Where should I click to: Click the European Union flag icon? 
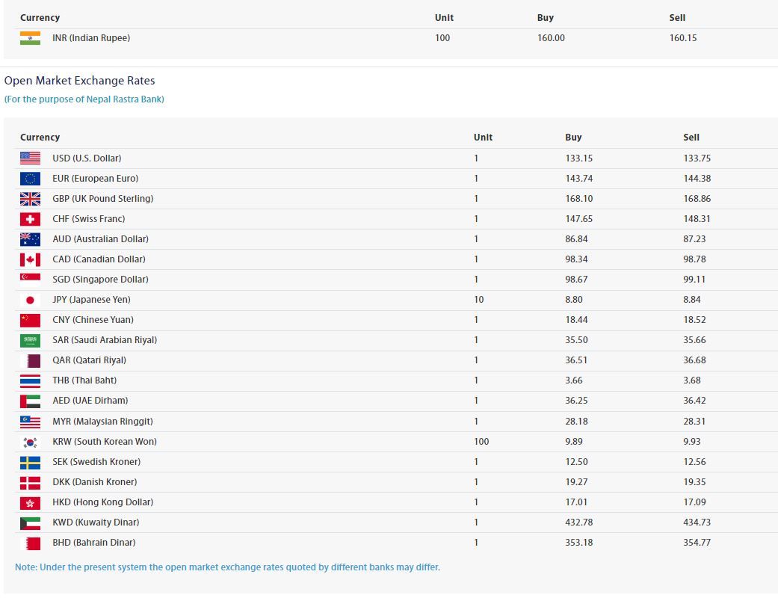(30, 179)
